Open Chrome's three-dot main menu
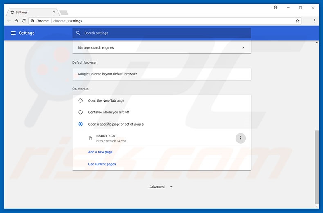 (314, 21)
